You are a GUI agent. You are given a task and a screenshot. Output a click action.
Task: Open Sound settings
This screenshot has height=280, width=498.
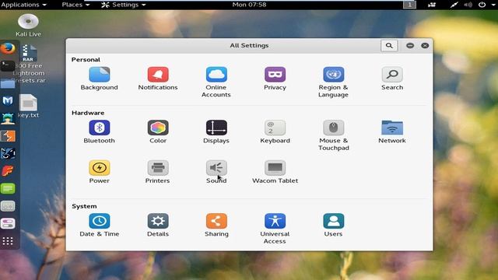216,172
